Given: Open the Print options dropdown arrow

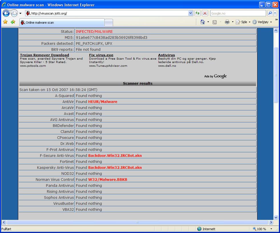Looking at the screenshot, I should coord(233,22).
